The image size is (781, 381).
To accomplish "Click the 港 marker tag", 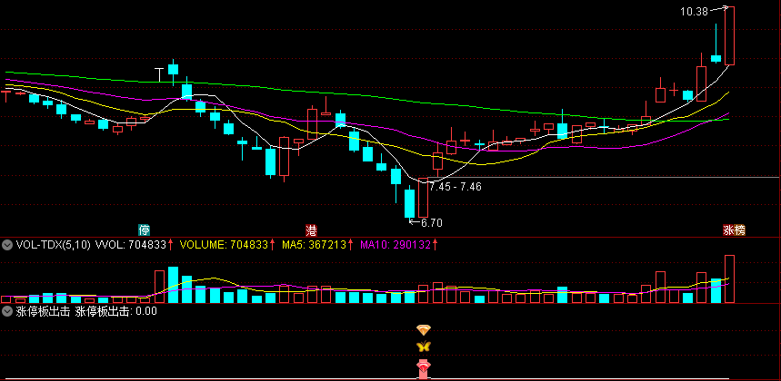I will (x=311, y=230).
